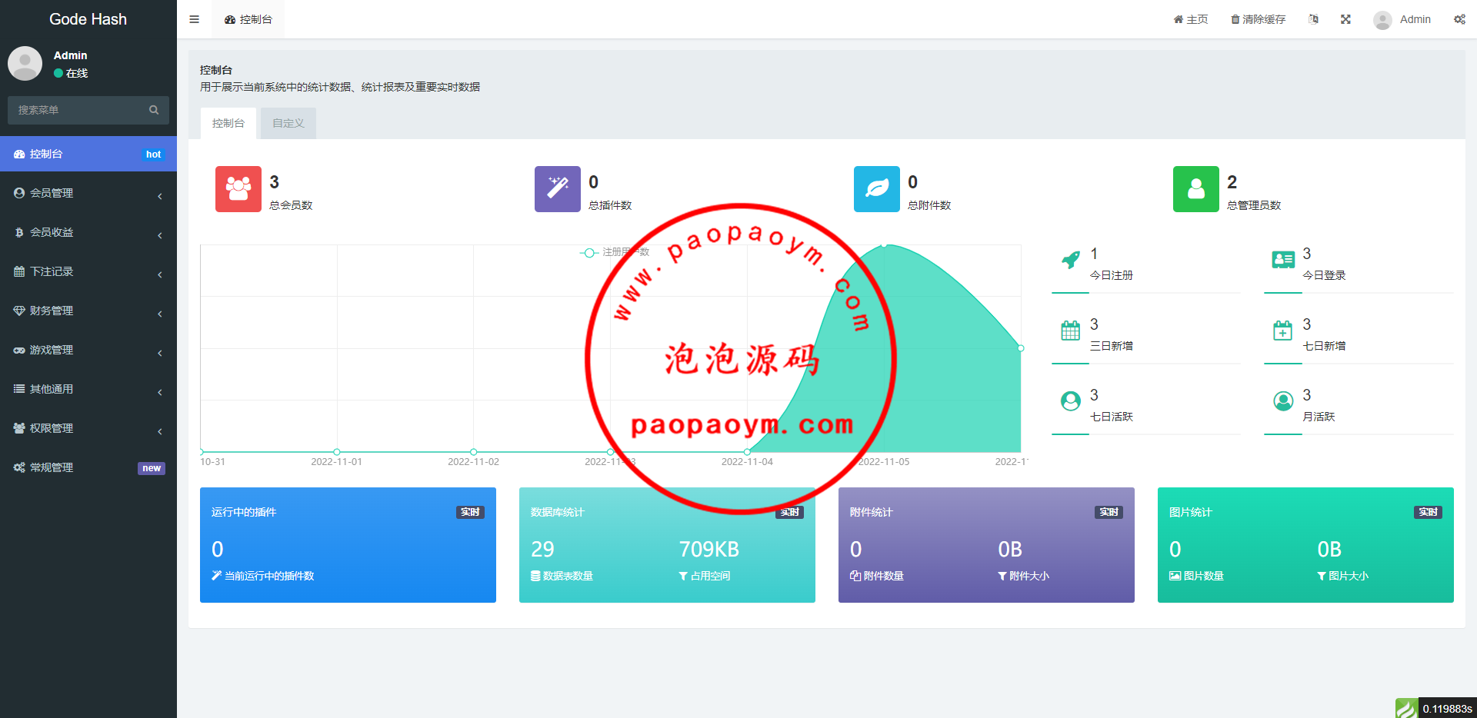Click the blue 总附件数 leaf icon
Viewport: 1477px width, 718px height.
tap(877, 189)
